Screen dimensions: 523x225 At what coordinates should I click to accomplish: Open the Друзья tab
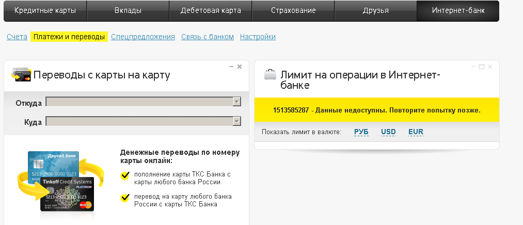pyautogui.click(x=375, y=11)
